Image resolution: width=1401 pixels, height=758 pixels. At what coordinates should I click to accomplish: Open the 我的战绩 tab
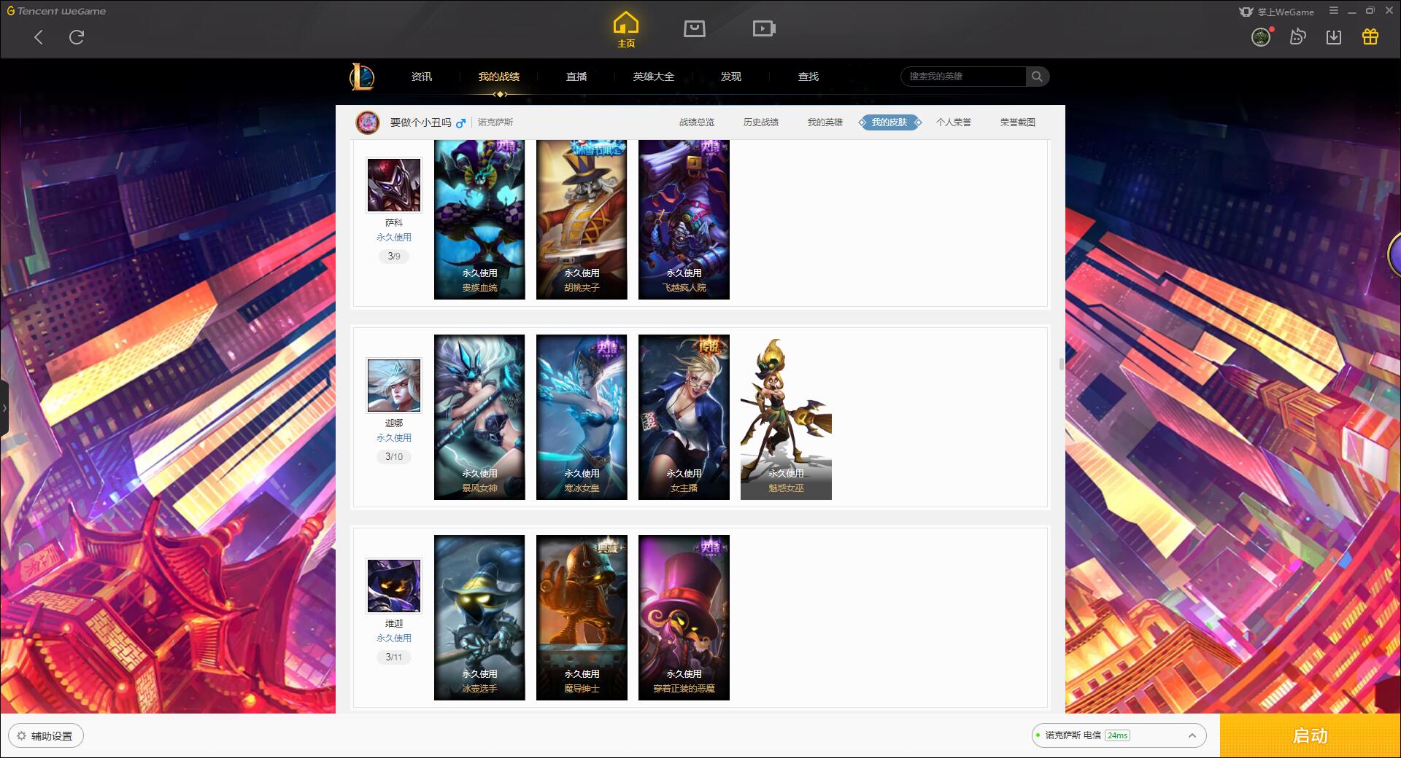click(499, 77)
